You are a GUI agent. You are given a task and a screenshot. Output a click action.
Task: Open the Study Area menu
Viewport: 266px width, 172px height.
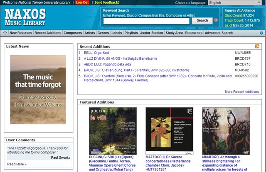pyautogui.click(x=174, y=33)
